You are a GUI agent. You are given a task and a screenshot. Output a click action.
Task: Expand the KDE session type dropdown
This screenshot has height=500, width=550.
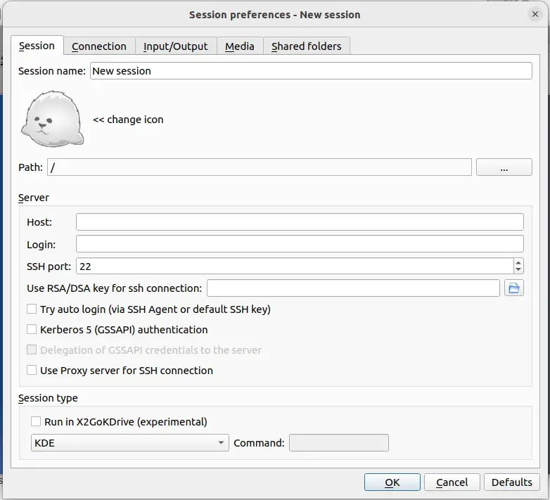[130, 443]
